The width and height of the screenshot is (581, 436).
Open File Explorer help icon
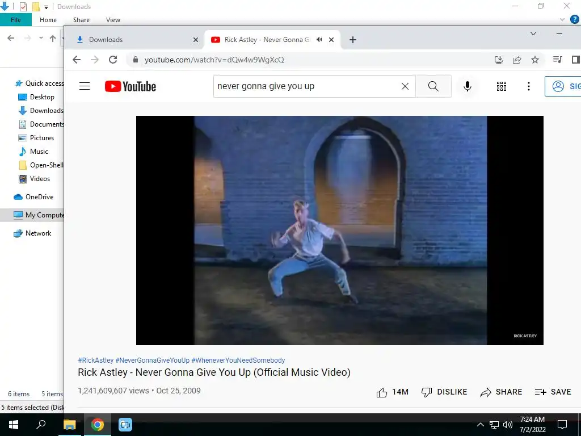[x=575, y=20]
